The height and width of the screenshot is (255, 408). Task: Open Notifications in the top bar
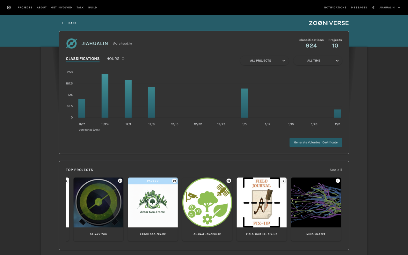click(x=335, y=7)
